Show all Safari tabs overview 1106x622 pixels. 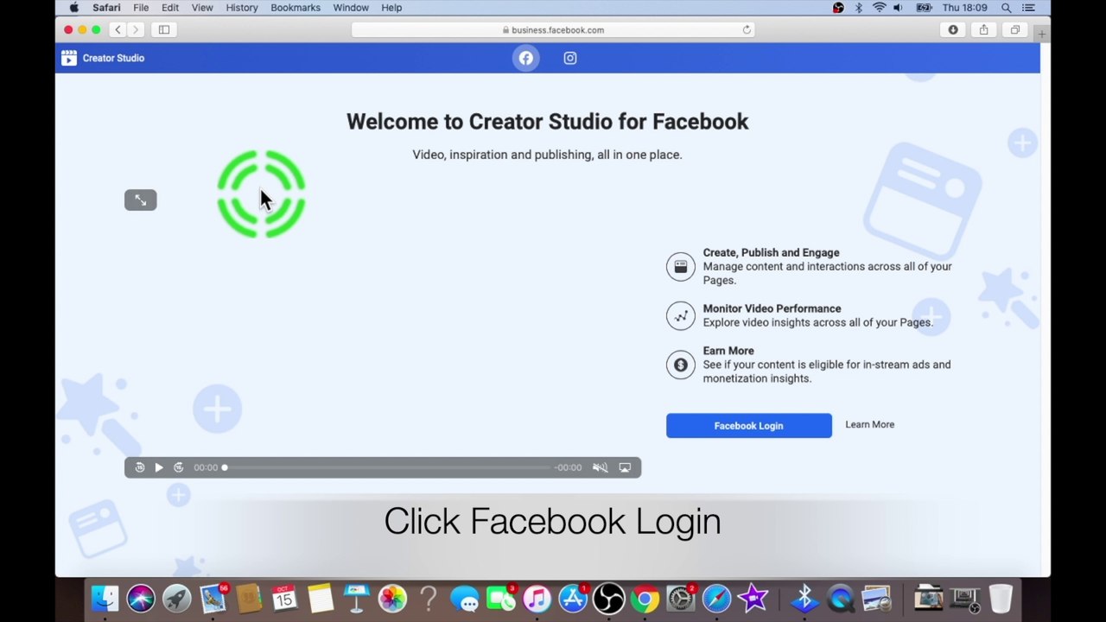tap(1015, 29)
